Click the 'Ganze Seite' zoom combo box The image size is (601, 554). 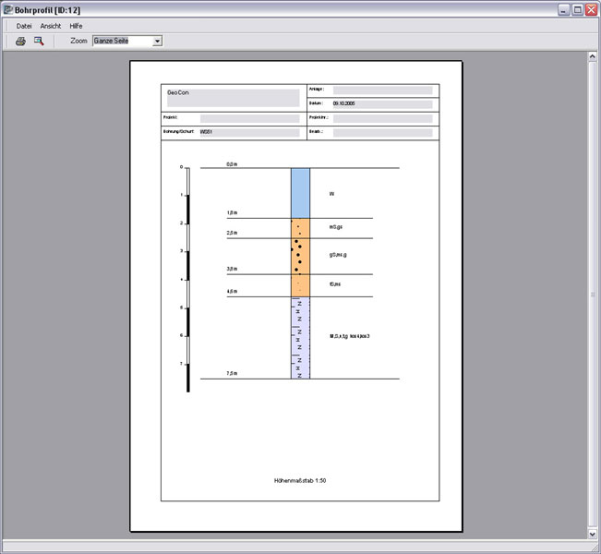tap(122, 41)
